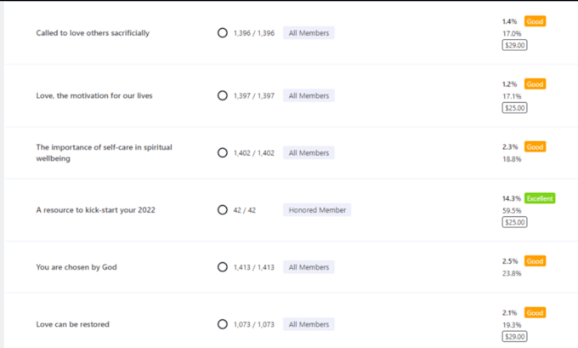Open "Love, the motivation for our lives"
This screenshot has height=348, width=578.
[94, 96]
